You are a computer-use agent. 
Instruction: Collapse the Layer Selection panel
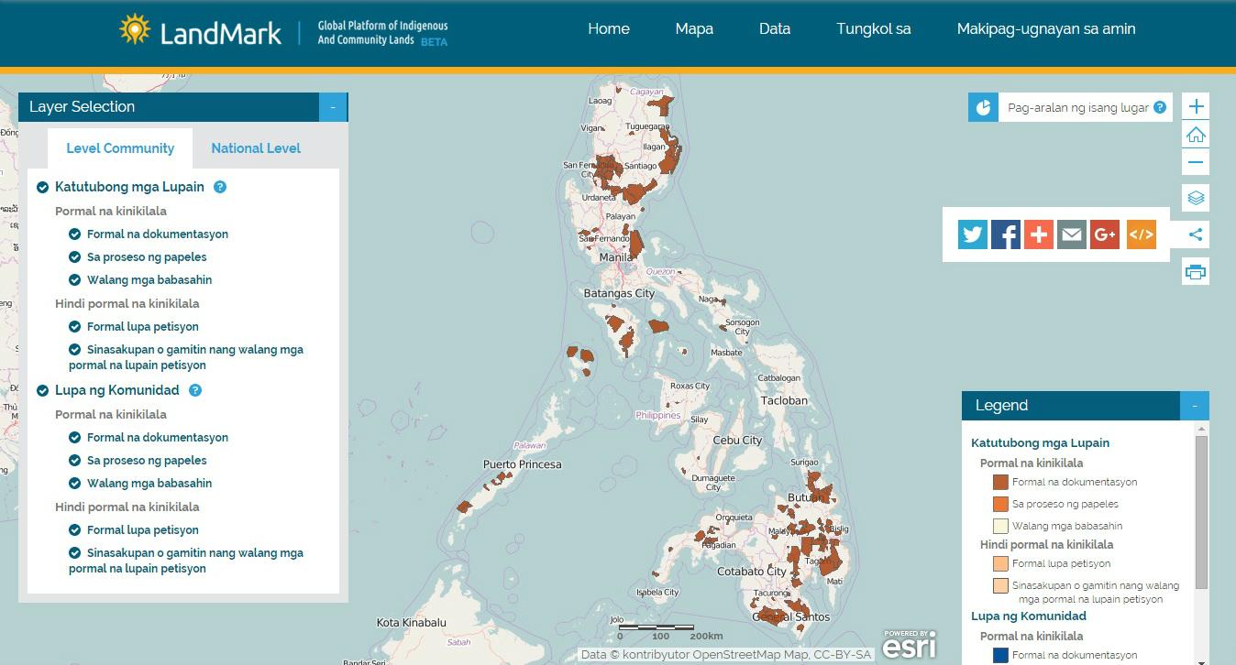pos(333,106)
